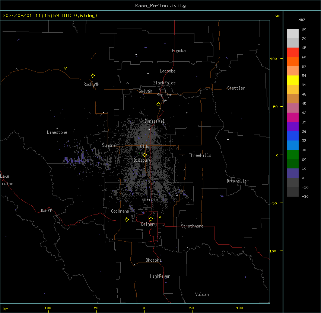
Task: Select the slate purple 10 dBZ legend swatch
Action: (x=293, y=173)
